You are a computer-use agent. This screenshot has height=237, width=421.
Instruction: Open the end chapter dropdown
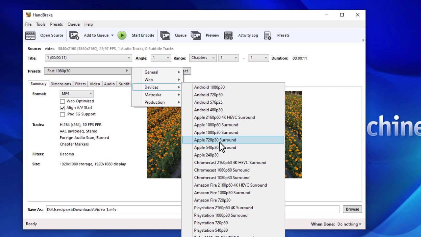point(259,58)
